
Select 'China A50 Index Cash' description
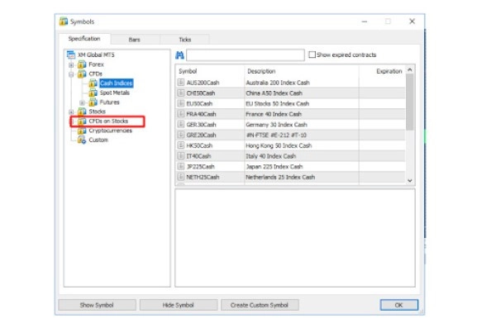tap(274, 93)
